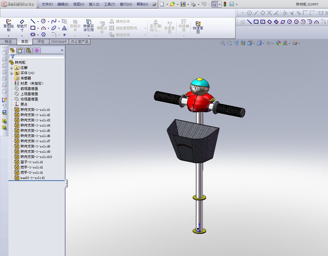Expand the 实体(14) solid bodies folder
Viewport: 328px width, 256px height.
click(x=12, y=73)
